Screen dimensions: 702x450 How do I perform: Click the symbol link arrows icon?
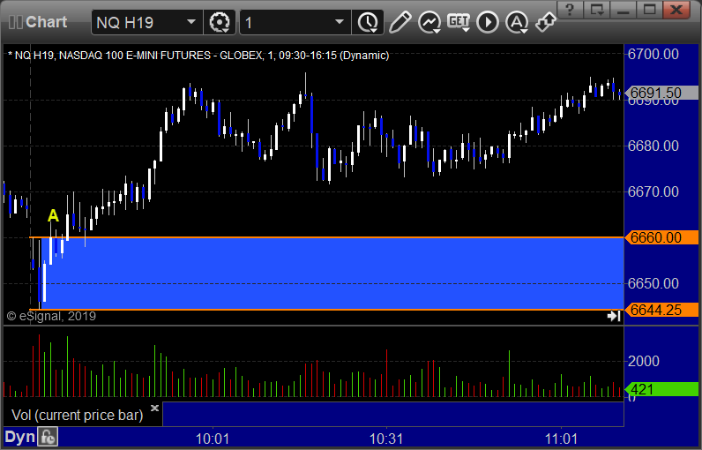(x=546, y=22)
